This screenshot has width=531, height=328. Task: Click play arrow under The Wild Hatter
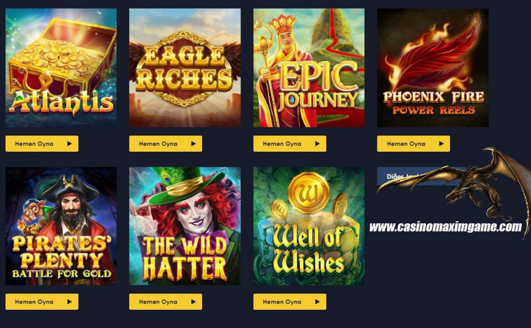pyautogui.click(x=193, y=302)
